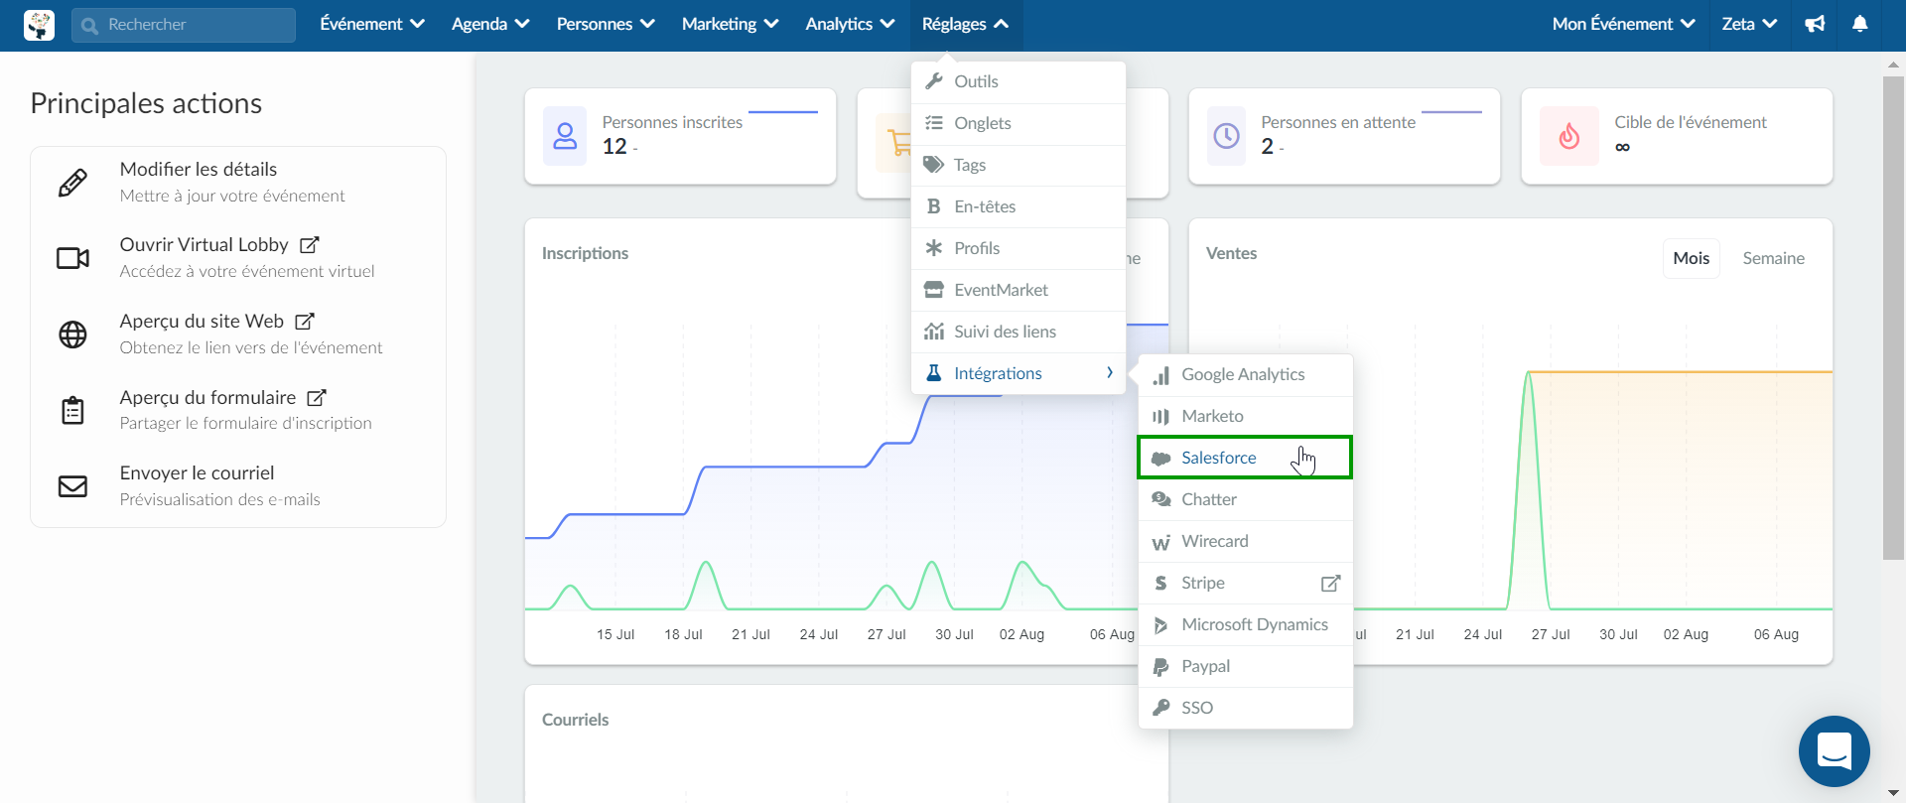Click the Tags label icon

coord(934,165)
